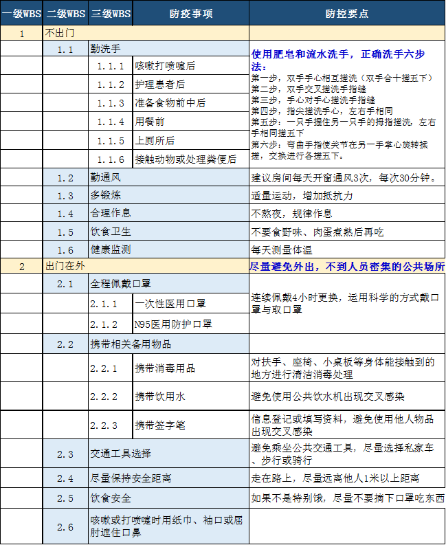
Task: Click the 防疫事项 column header
Action: [191, 13]
